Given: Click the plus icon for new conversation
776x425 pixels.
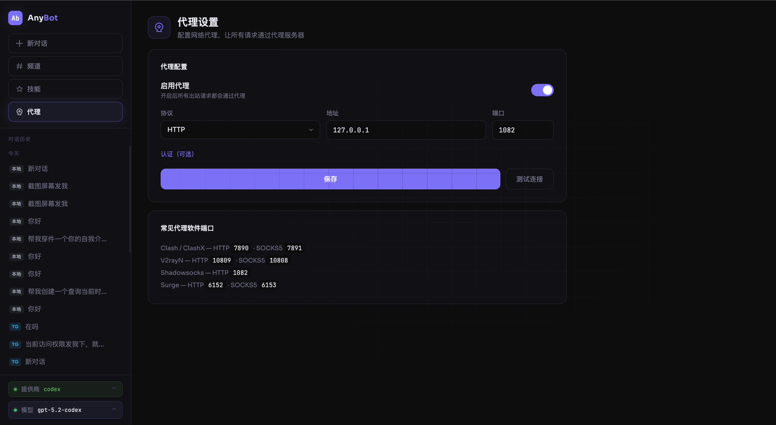Looking at the screenshot, I should pos(19,43).
